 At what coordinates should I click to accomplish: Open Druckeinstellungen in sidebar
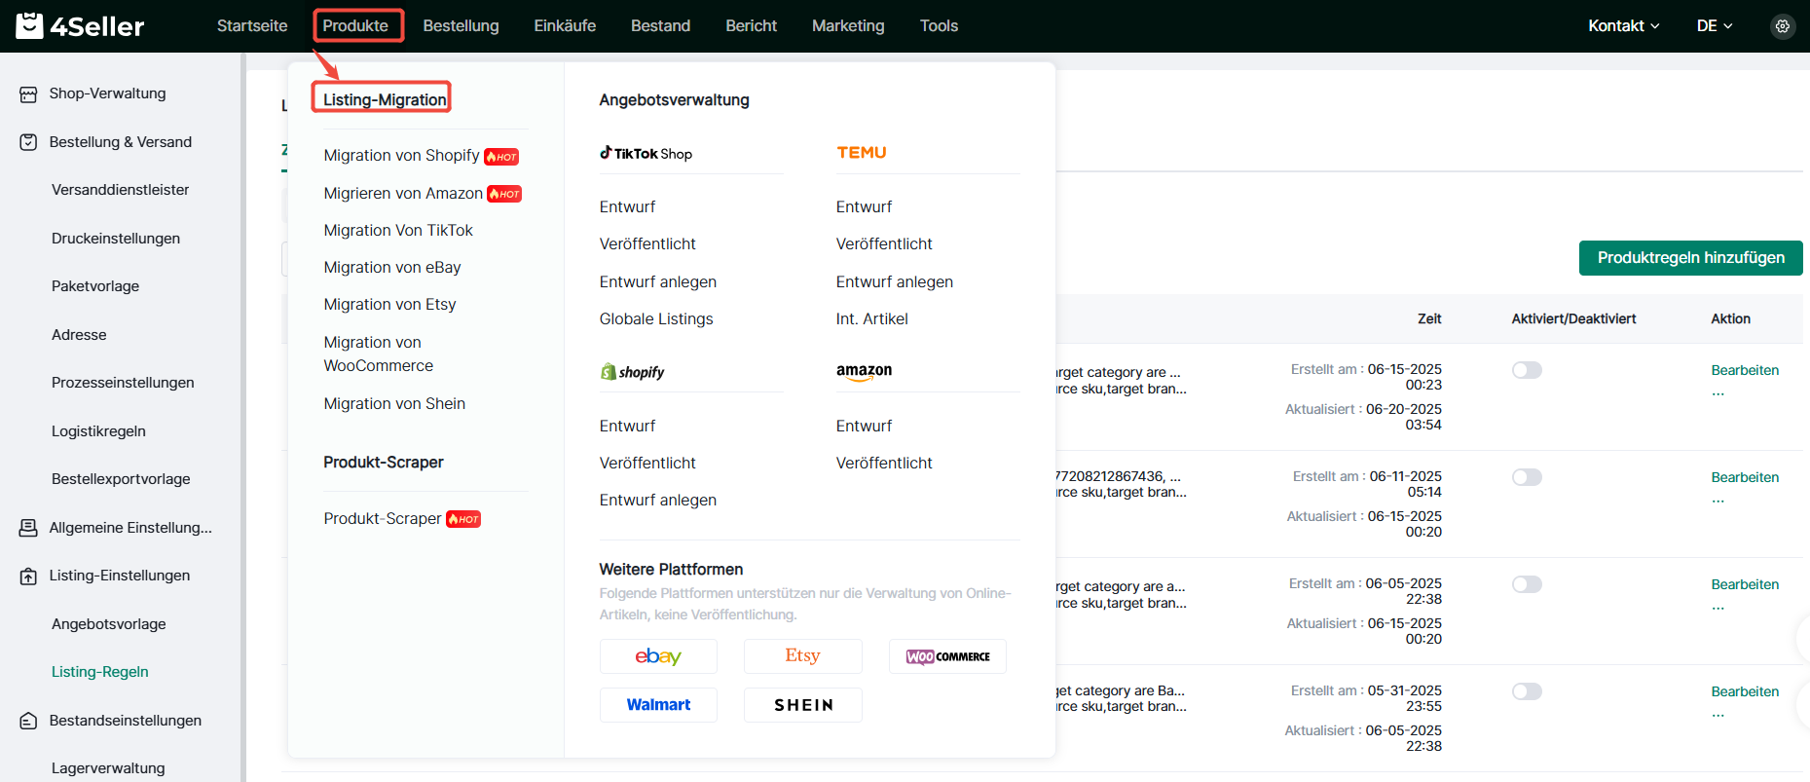pos(116,239)
